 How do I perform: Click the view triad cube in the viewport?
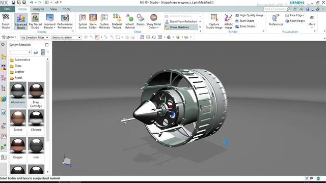coord(67,161)
